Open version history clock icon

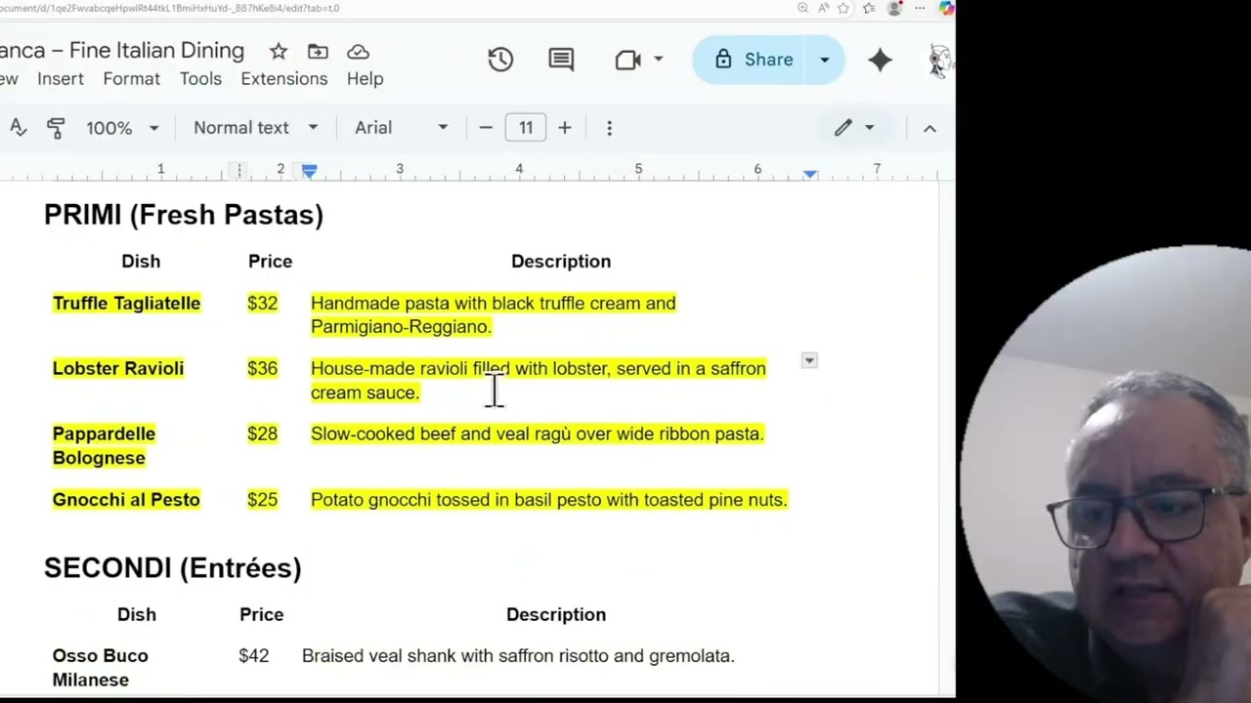pos(500,60)
